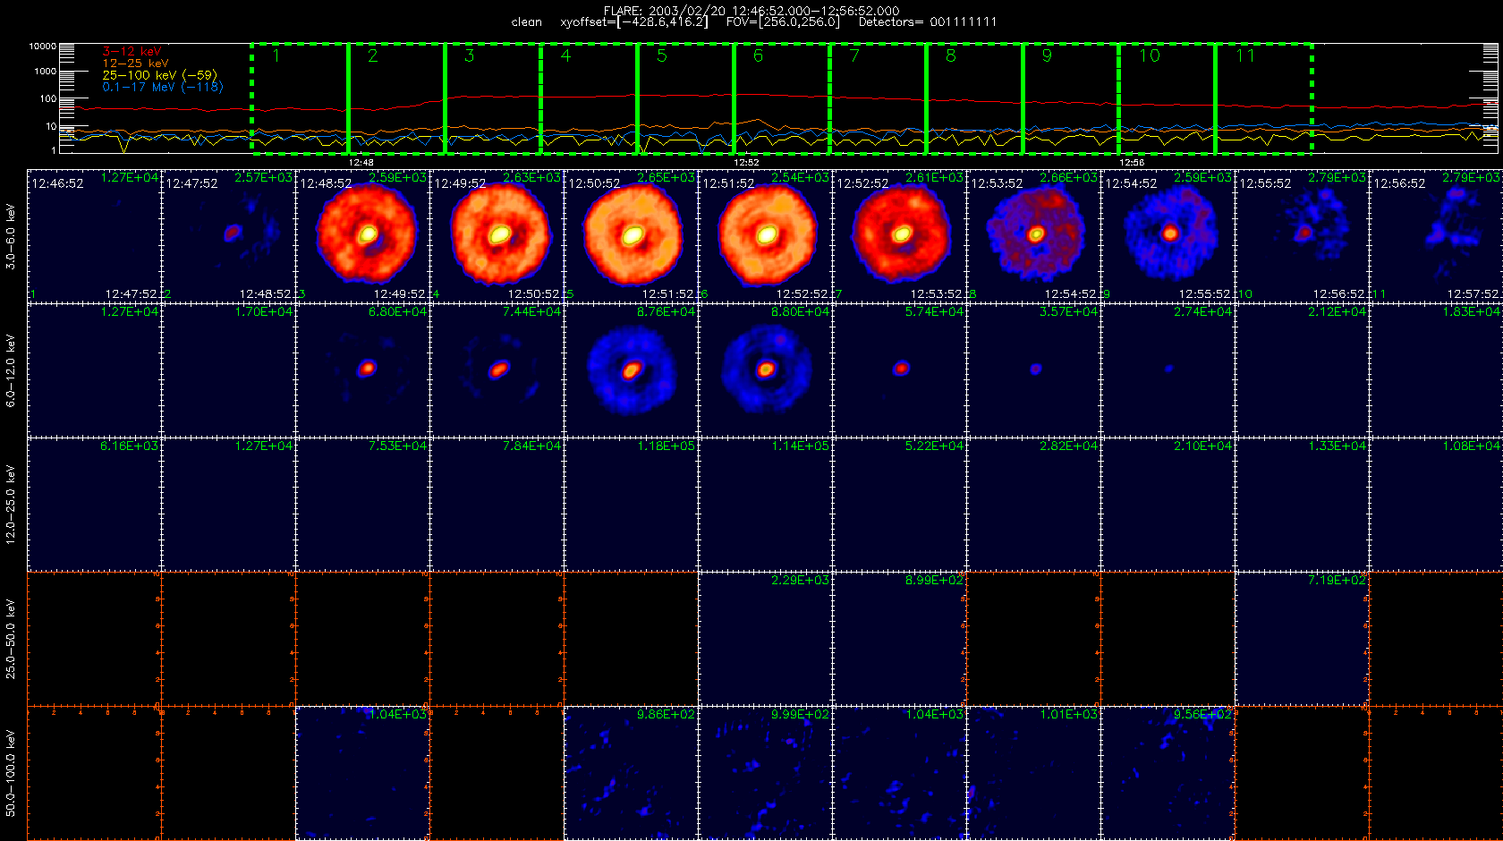The height and width of the screenshot is (841, 1503).
Task: Open the 3.0-6.0 keV image at 12:50:52
Action: tap(632, 236)
